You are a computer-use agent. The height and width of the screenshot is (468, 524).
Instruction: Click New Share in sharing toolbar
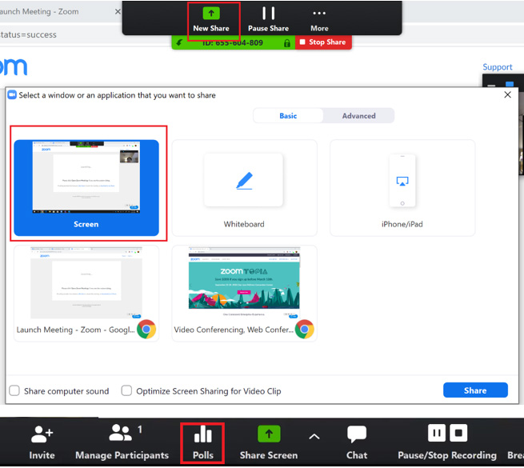point(211,20)
